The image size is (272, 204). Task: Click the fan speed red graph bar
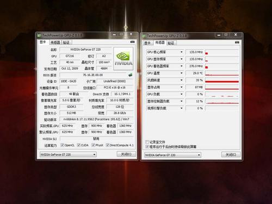(x=222, y=82)
